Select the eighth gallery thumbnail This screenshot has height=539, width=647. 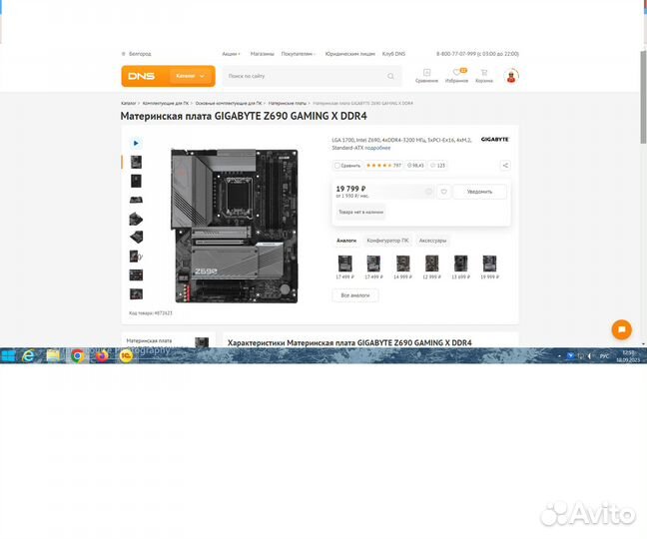pyautogui.click(x=136, y=294)
